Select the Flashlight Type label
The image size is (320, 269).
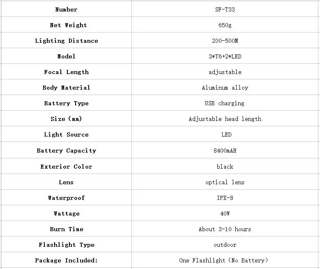tap(67, 245)
